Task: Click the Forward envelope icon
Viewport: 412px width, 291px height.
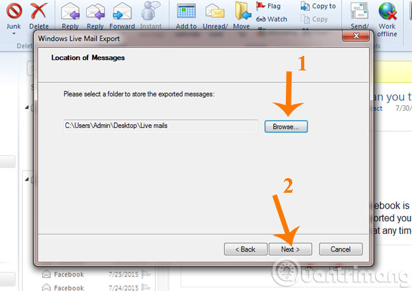Action: tap(122, 12)
